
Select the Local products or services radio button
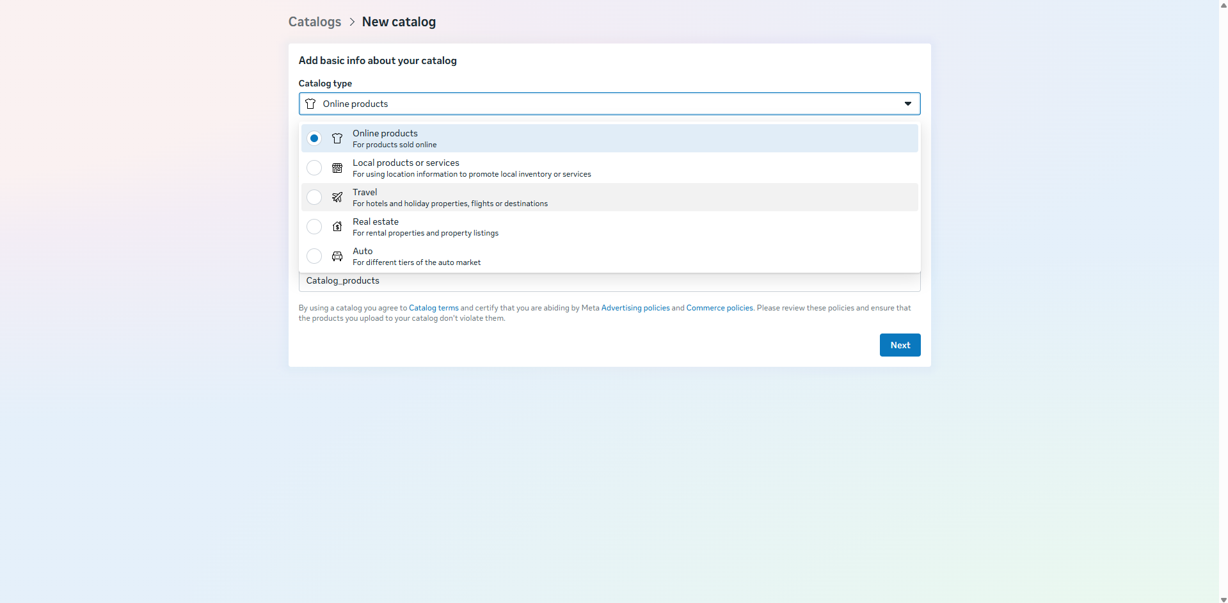pyautogui.click(x=314, y=168)
